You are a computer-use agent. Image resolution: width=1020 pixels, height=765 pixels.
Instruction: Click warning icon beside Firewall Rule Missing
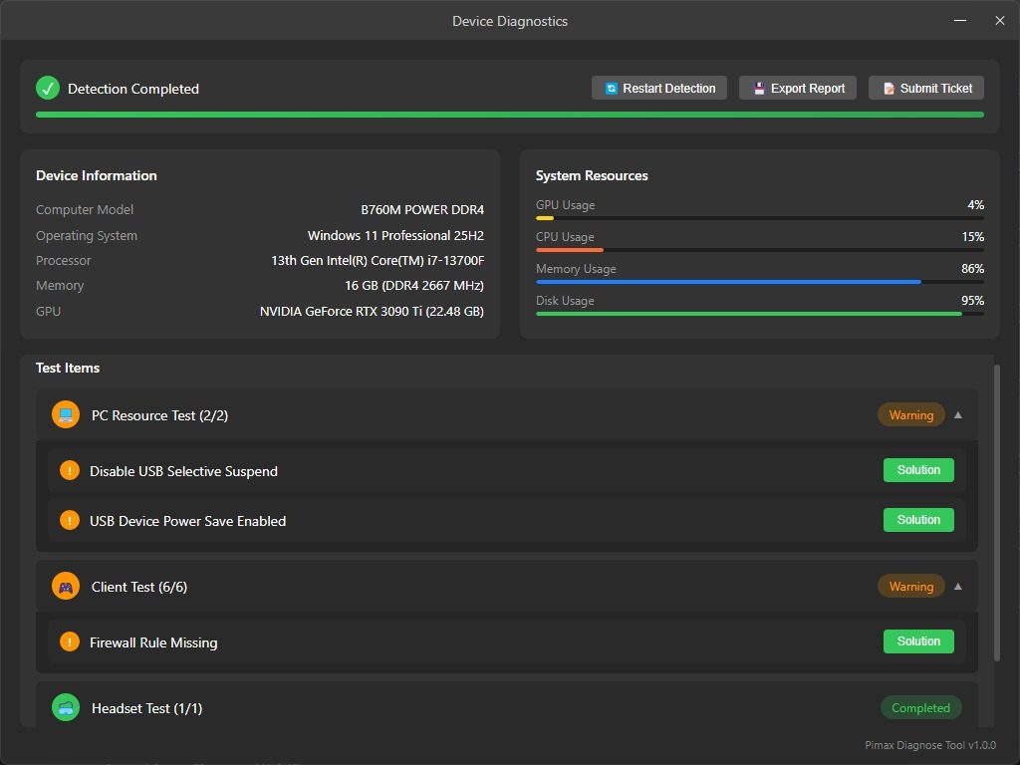tap(70, 641)
